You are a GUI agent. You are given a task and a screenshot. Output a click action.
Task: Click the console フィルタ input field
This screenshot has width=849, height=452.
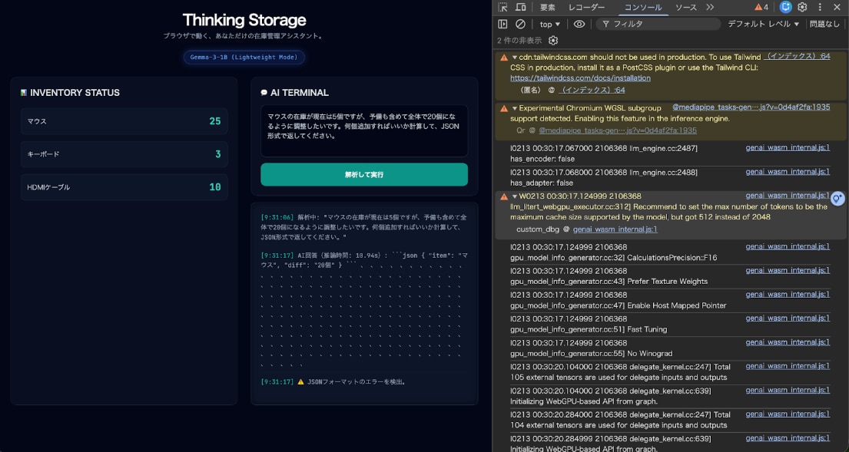[x=661, y=24]
